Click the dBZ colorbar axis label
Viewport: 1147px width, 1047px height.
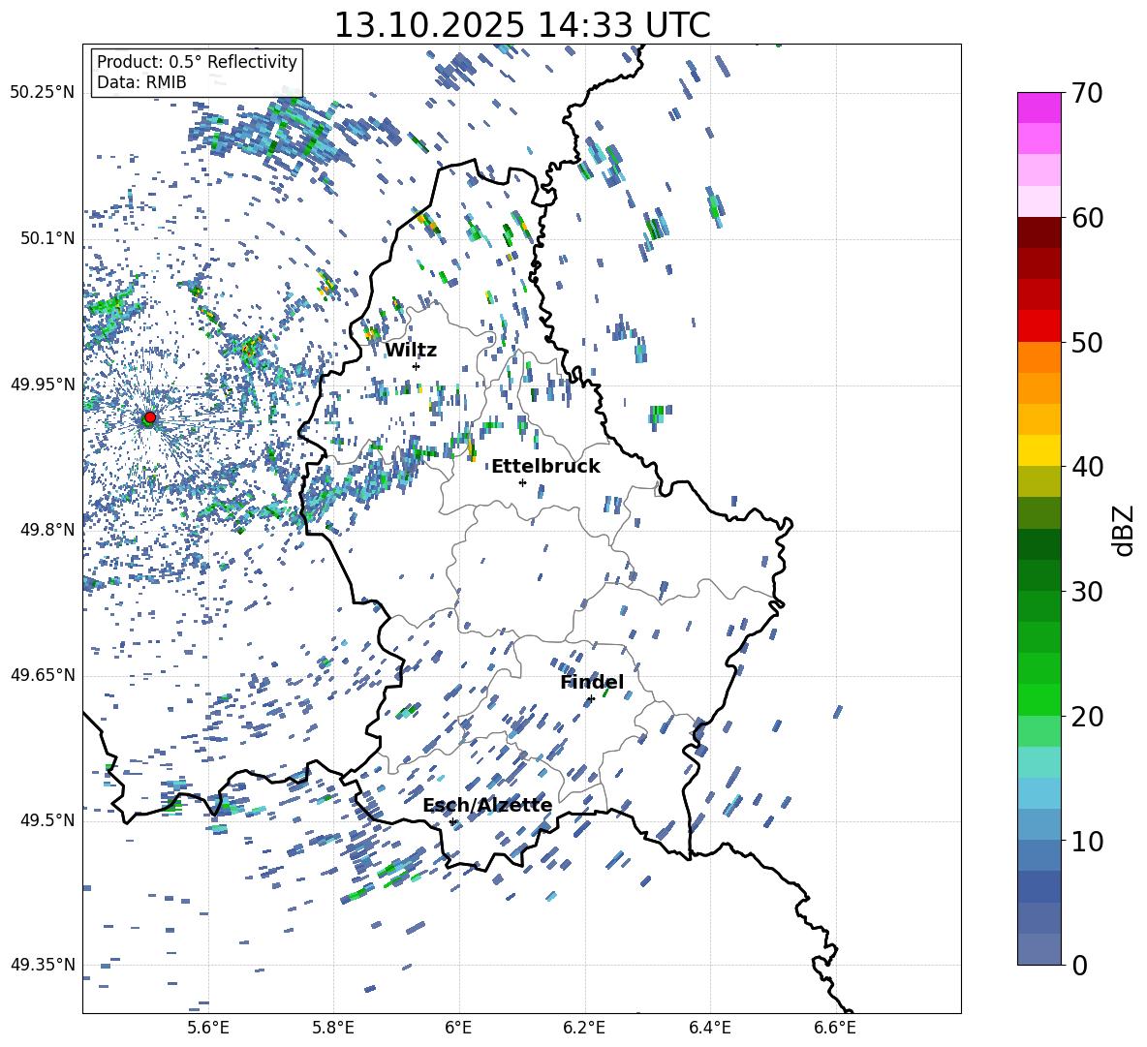(1123, 530)
